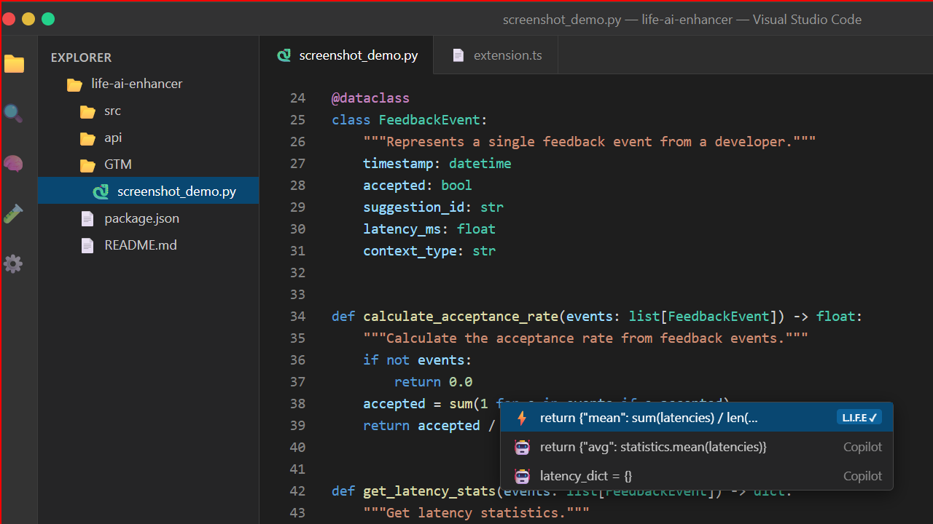The width and height of the screenshot is (933, 524).
Task: Expand the life-ai-enhancer root folder
Action: tap(148, 84)
